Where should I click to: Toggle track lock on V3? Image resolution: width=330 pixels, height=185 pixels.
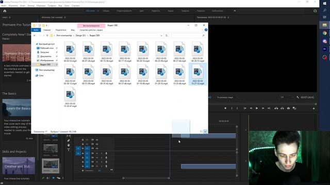click(82, 140)
